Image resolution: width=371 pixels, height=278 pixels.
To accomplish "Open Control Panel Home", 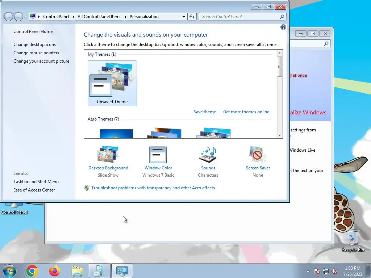I will click(x=33, y=31).
